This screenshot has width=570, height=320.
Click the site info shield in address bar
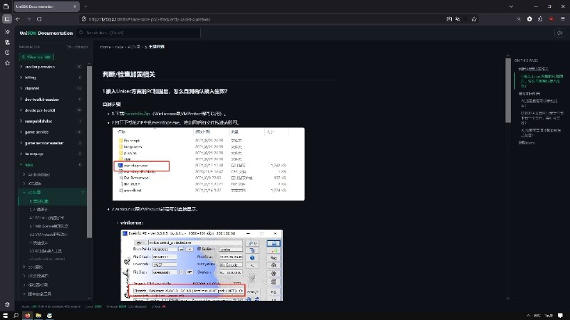[x=84, y=19]
